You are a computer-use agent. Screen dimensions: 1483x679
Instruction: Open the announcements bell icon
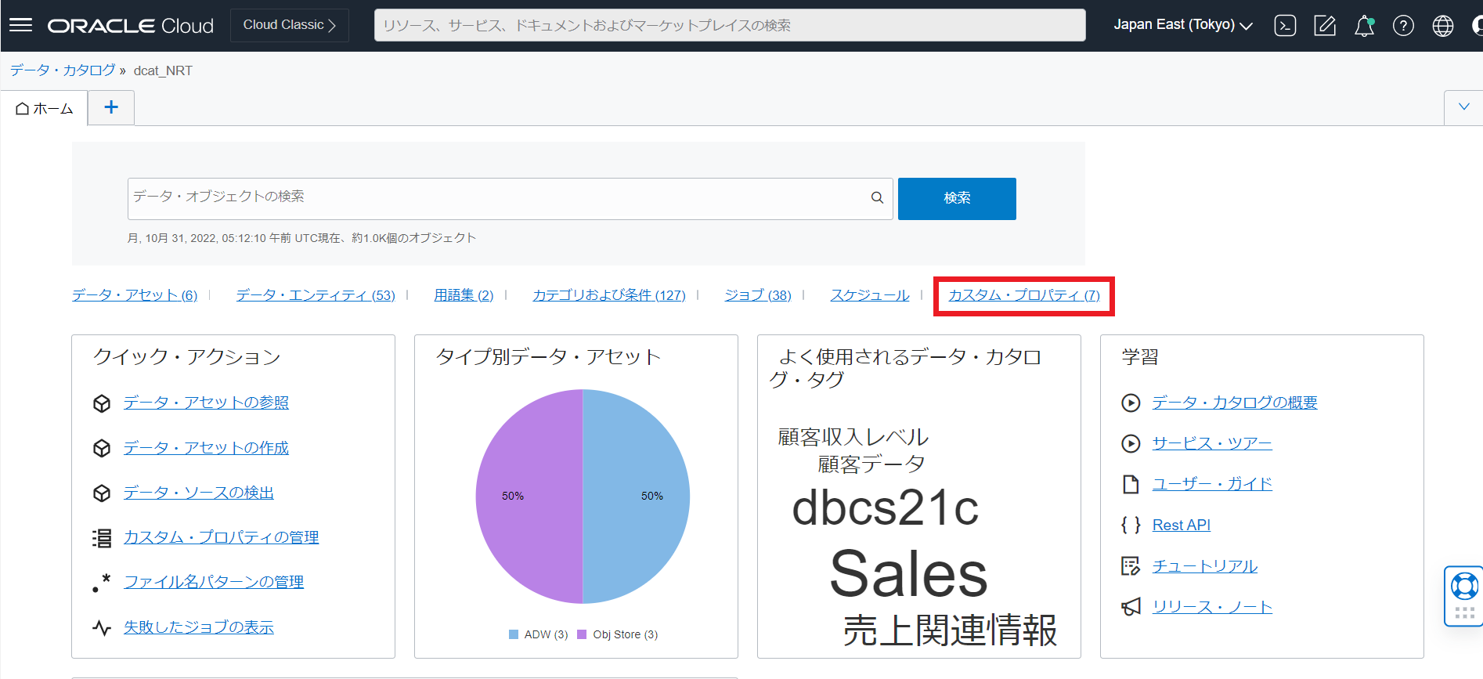coord(1364,26)
